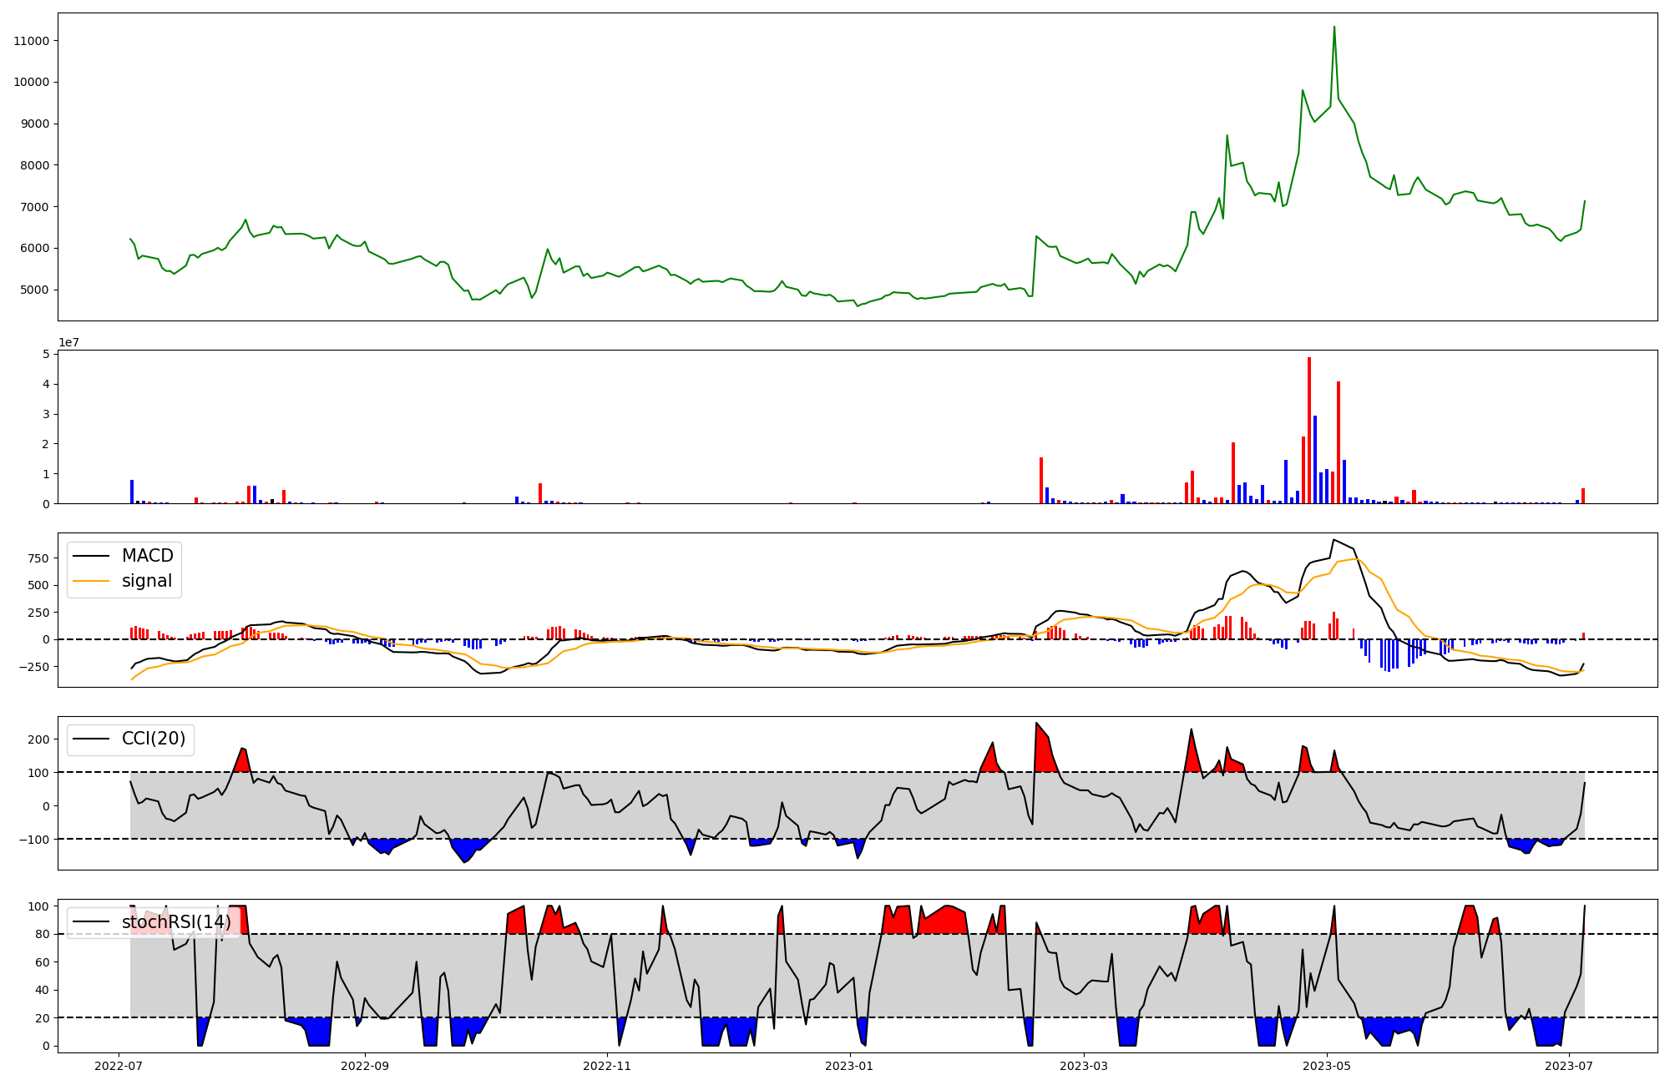
Task: Click the MACD legend entry
Action: pyautogui.click(x=147, y=556)
